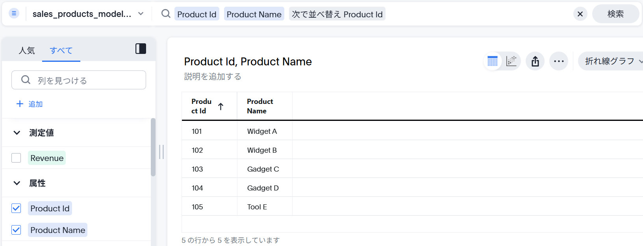Click the + 追加 link
This screenshot has height=246, width=643.
pyautogui.click(x=30, y=104)
